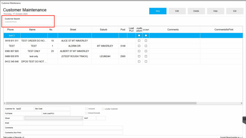Click the horizontal scrollbar right arrow
The image size is (246, 138).
(x=241, y=103)
